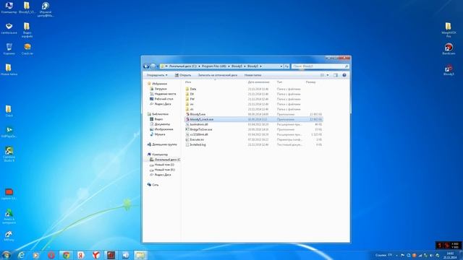Open the recent pages dropdown beside the forward arrow
Image resolution: width=463 pixels, height=260 pixels.
click(158, 66)
